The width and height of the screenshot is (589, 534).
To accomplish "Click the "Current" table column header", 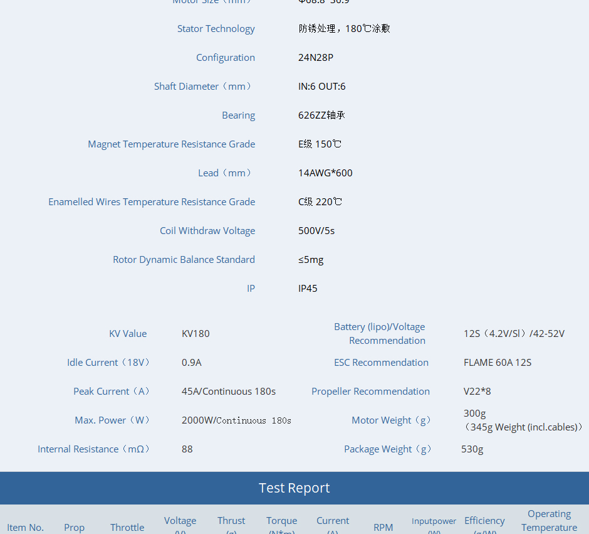I will [333, 521].
